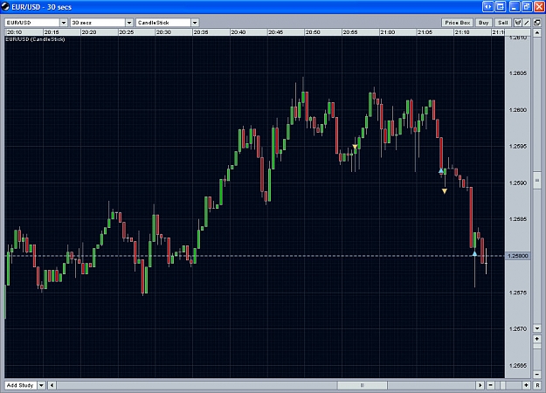Click the horizontal zoom slider handle
Viewport: 546px width, 393px height.
click(x=502, y=385)
